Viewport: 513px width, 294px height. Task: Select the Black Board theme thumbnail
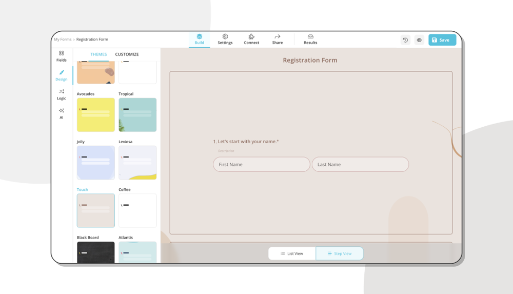(x=96, y=252)
